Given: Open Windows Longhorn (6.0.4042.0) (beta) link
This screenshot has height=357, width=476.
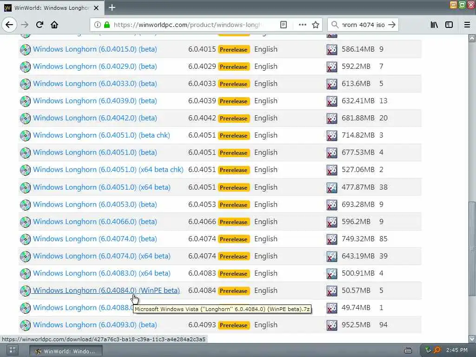Looking at the screenshot, I should click(x=95, y=118).
